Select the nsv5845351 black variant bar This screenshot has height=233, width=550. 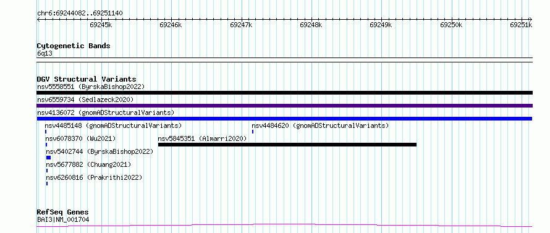[x=287, y=145]
